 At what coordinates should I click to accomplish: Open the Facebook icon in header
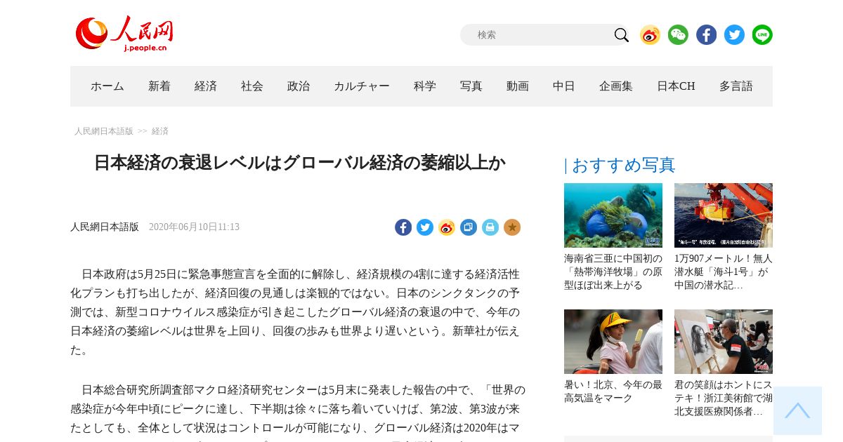[706, 35]
